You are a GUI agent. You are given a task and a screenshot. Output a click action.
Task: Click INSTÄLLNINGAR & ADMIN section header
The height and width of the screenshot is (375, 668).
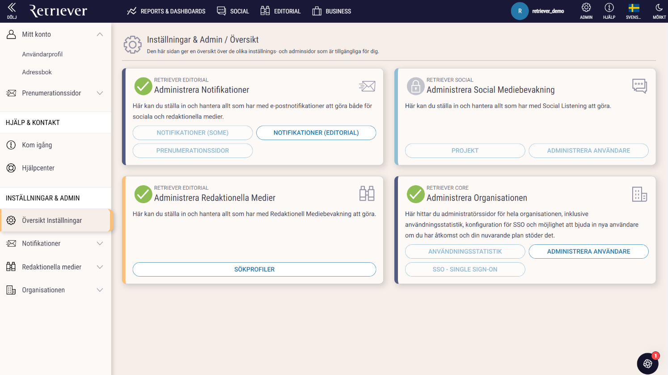coord(42,198)
